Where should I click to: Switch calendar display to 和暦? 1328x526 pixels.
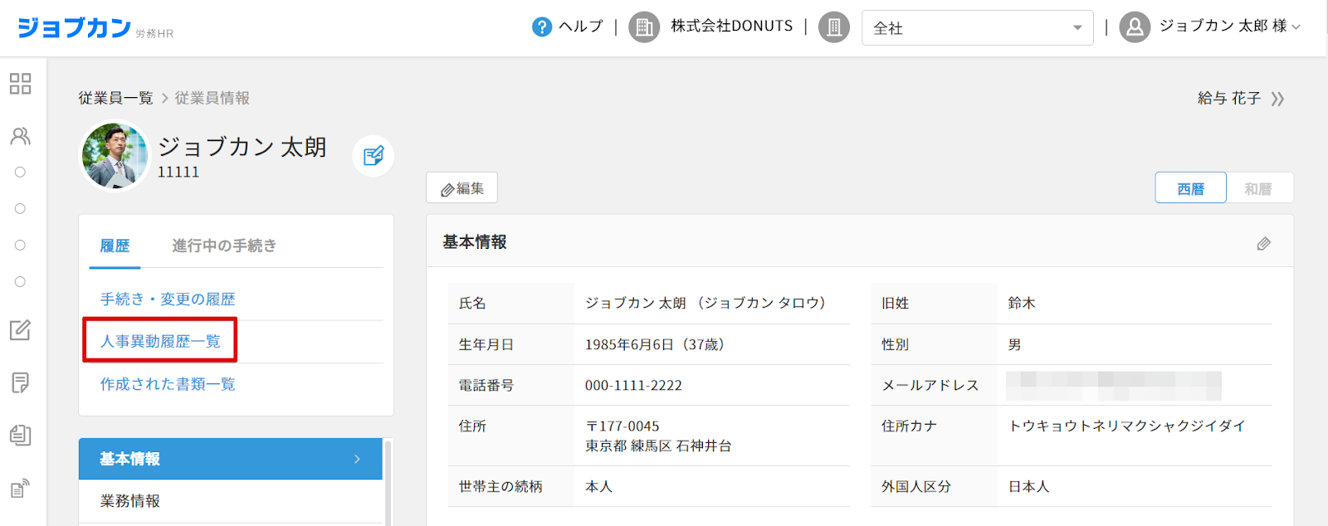(1257, 188)
